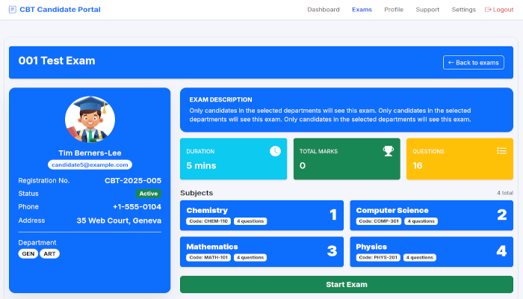Select the Physics subject card
This screenshot has height=299, width=523.
(431, 252)
